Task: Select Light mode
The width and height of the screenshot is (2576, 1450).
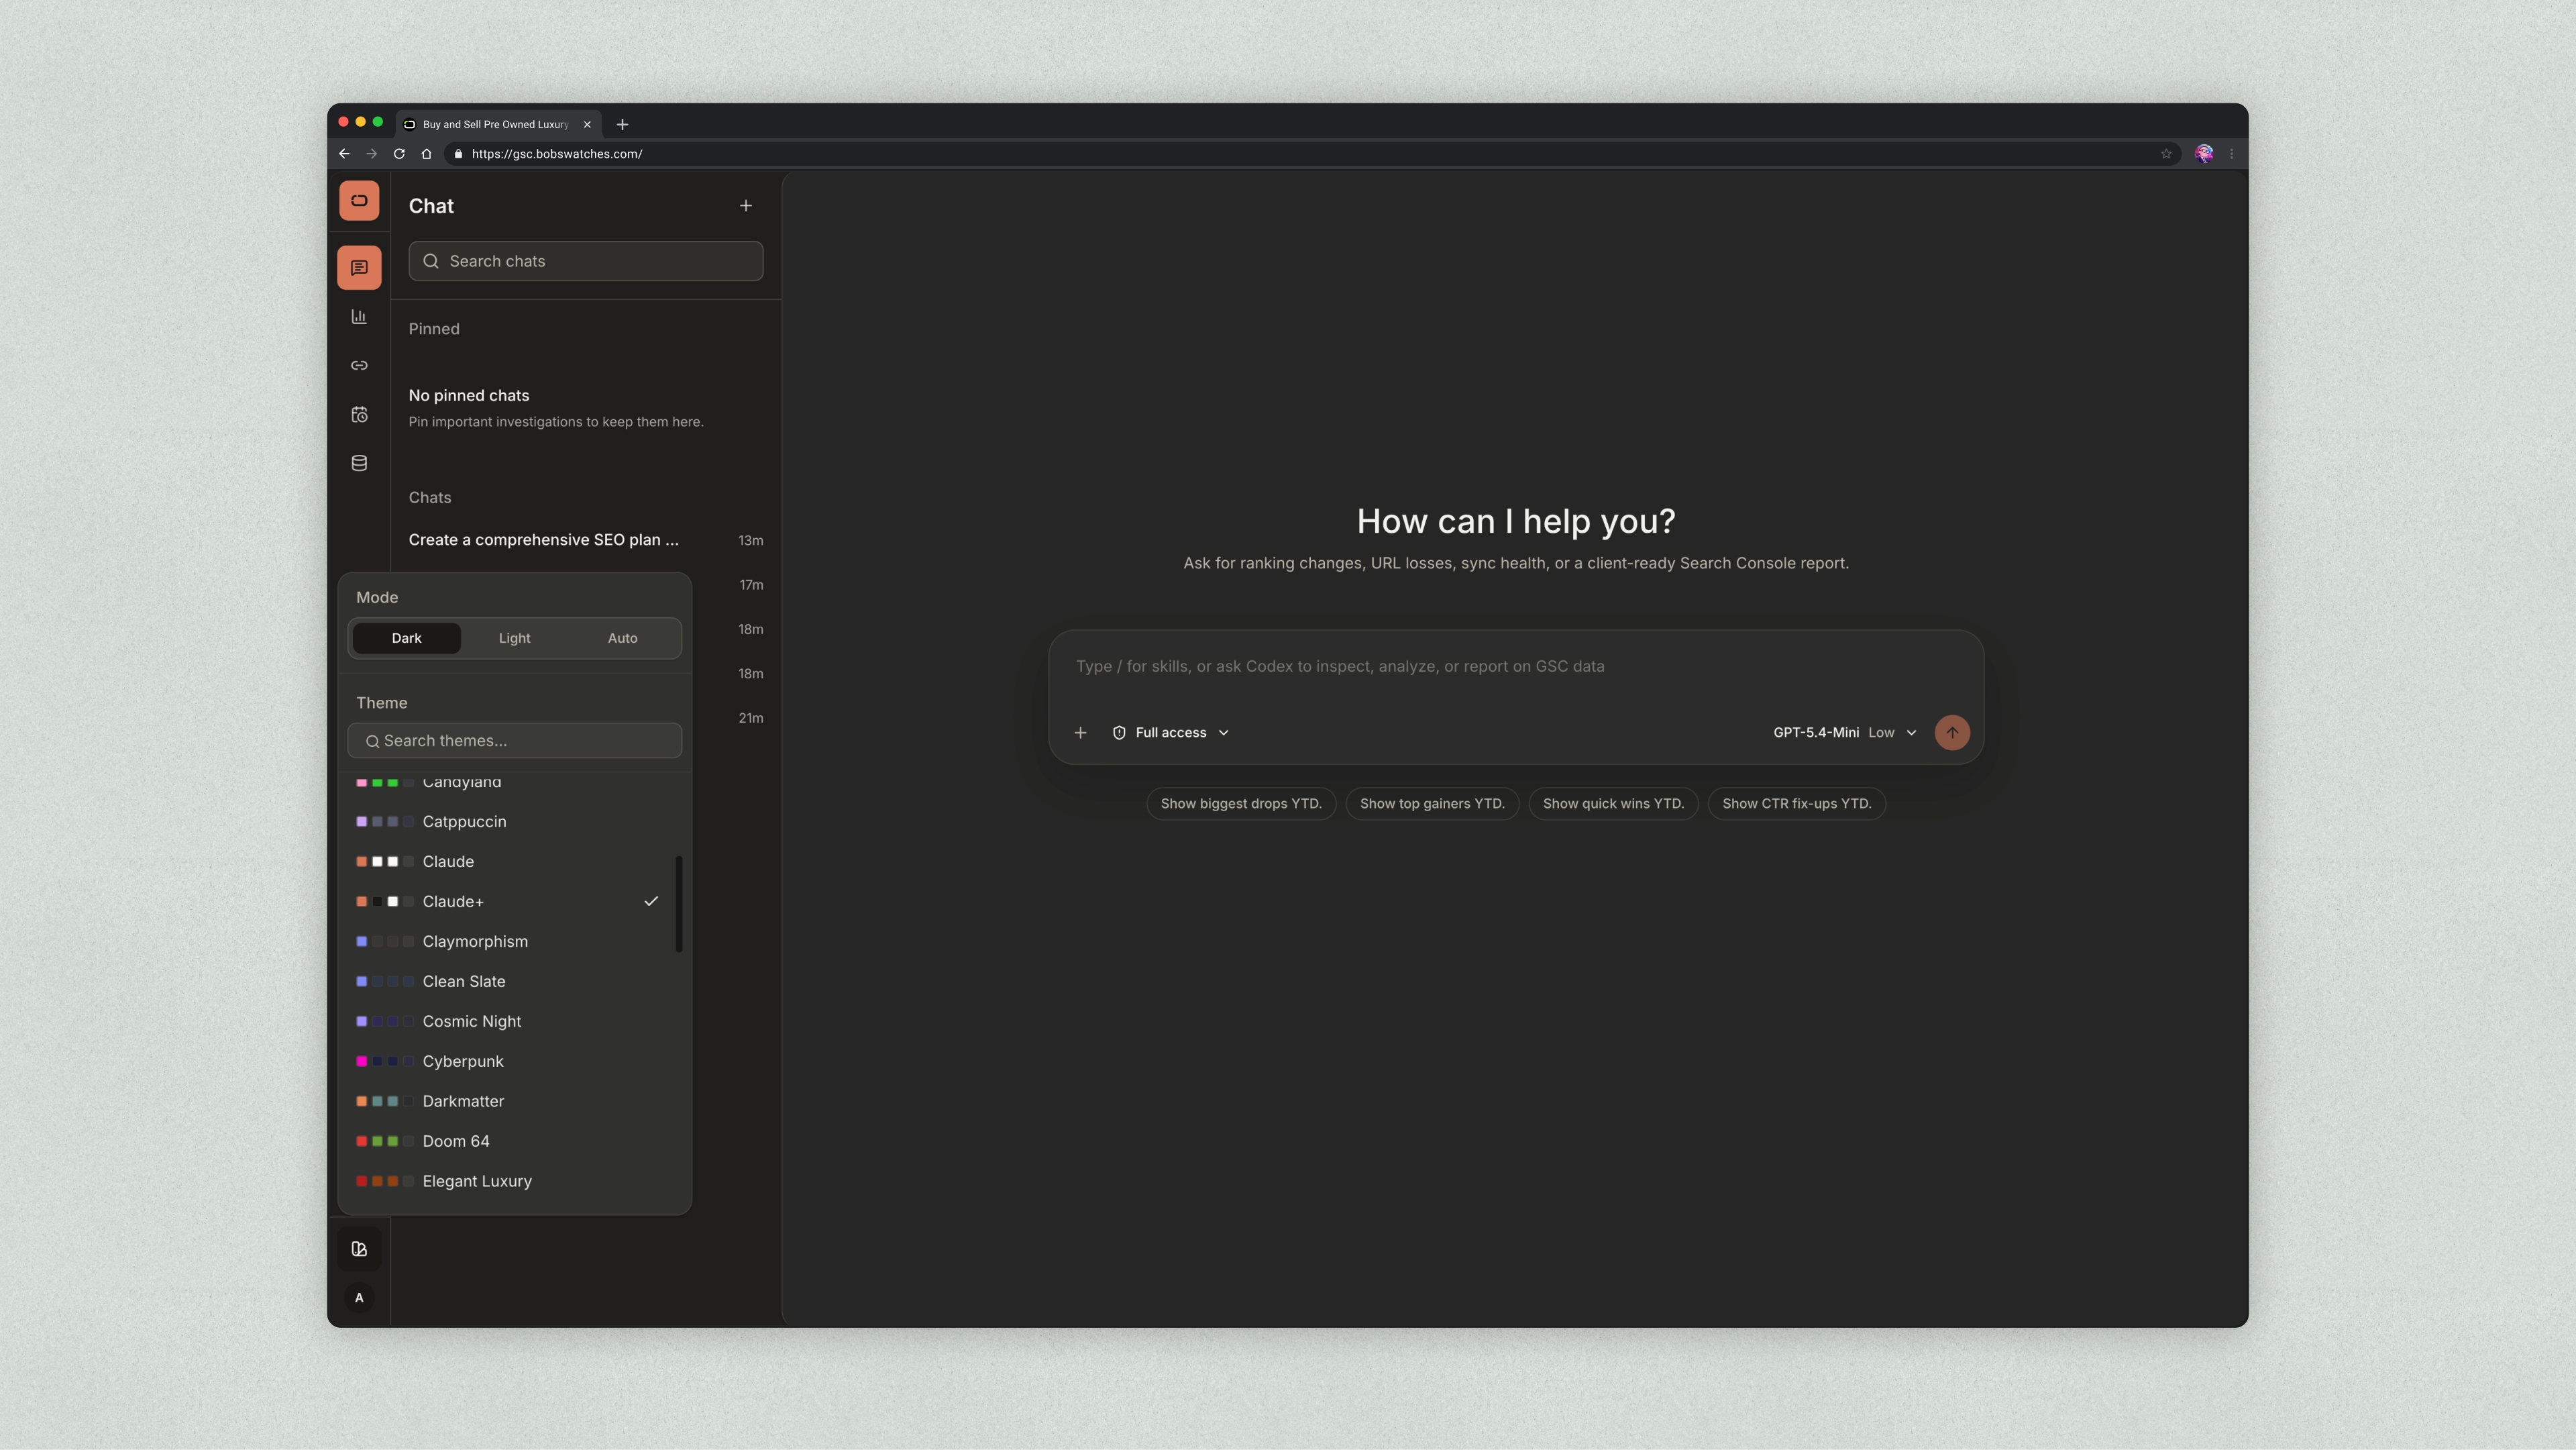Action: coord(514,638)
